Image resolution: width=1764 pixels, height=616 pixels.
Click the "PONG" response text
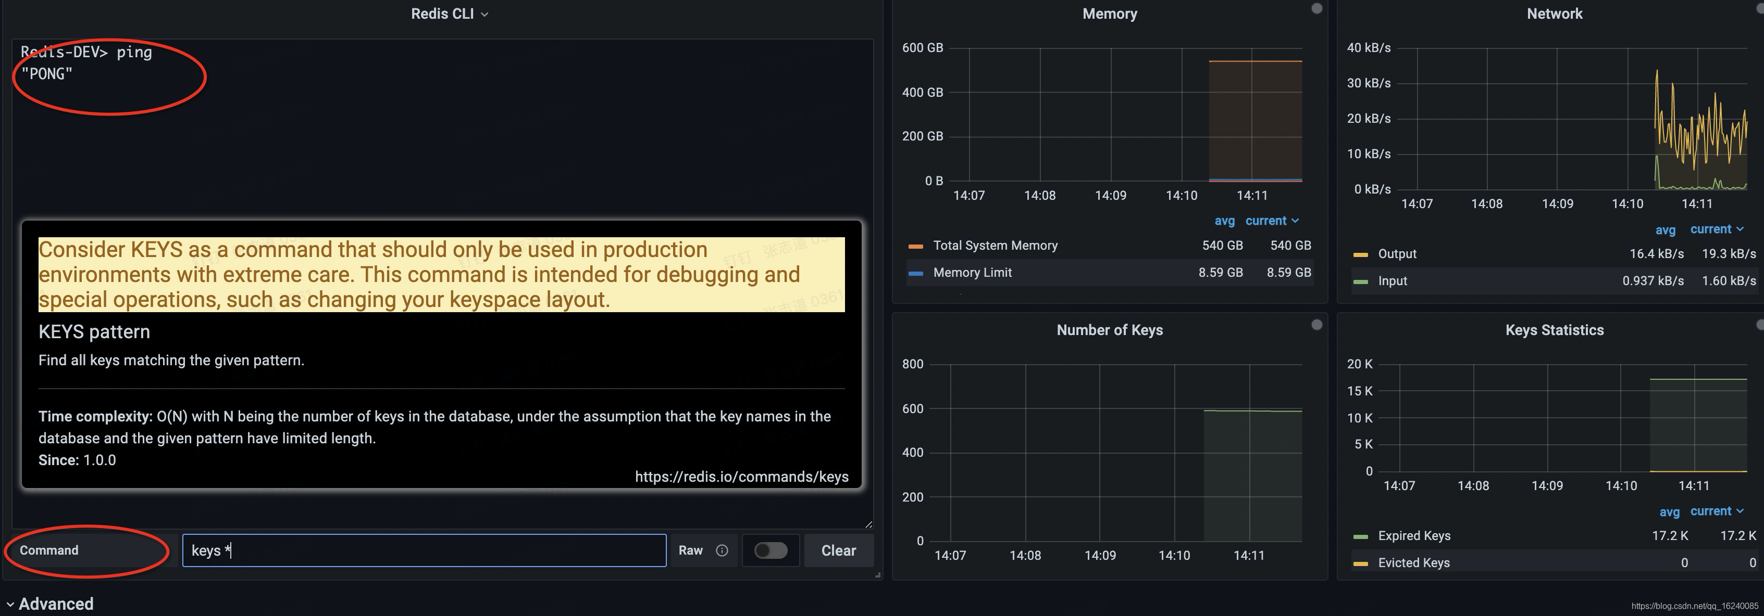pyautogui.click(x=46, y=74)
